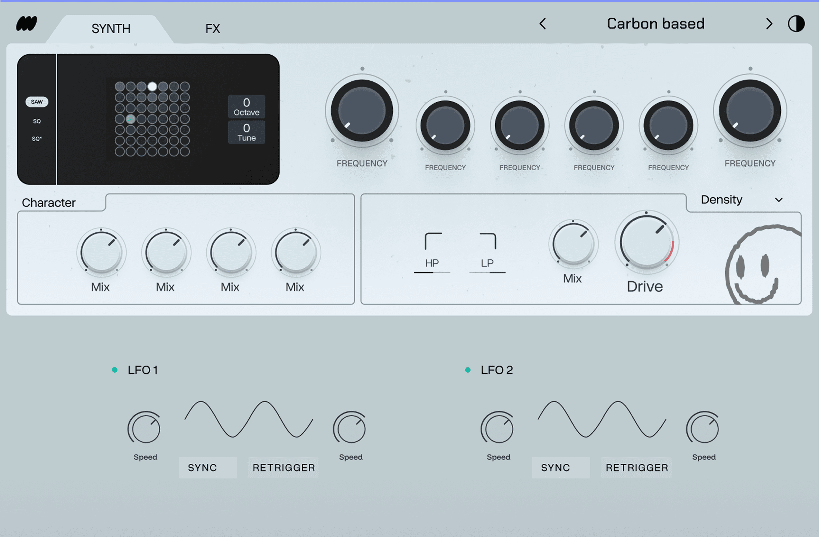Enable SYNC for LFO 1
The width and height of the screenshot is (819, 537).
coord(208,468)
